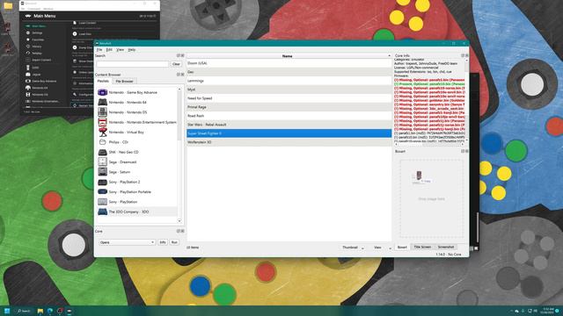Image resolution: width=563 pixels, height=316 pixels.
Task: Open File Explorer from the taskbar
Action: pyautogui.click(x=40, y=311)
